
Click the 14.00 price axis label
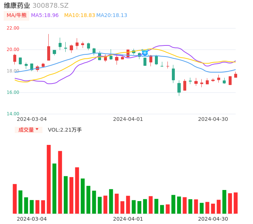pyautogui.click(x=13, y=114)
